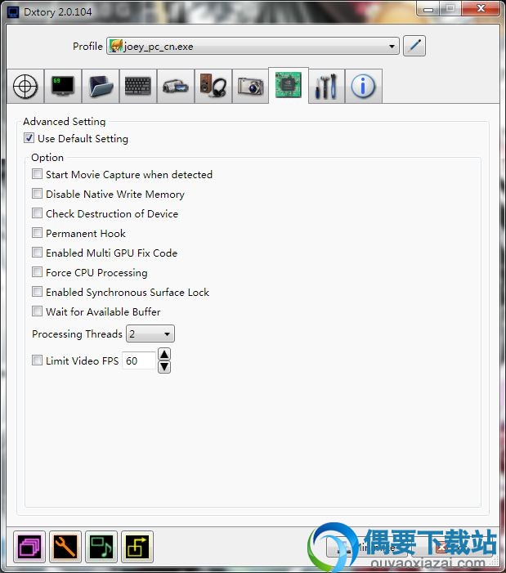Click the orange wrench icon button
This screenshot has height=573, width=506.
pos(65,547)
